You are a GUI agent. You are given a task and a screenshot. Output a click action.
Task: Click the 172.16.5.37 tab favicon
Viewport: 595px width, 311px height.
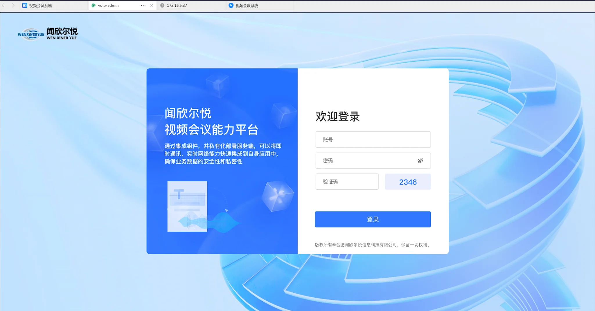[x=162, y=6]
